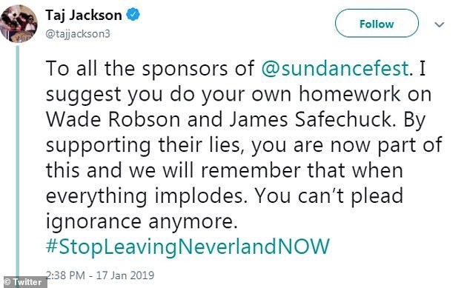Click the © Twitter credit label

(24, 282)
